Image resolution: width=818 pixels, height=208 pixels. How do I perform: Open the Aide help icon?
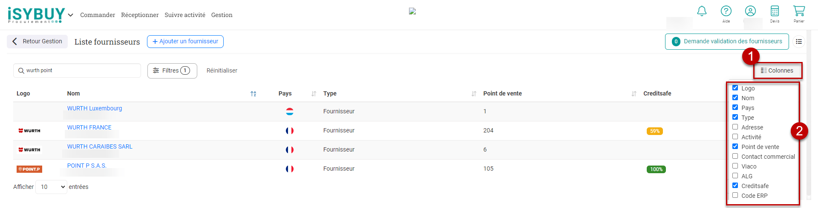[x=726, y=11]
